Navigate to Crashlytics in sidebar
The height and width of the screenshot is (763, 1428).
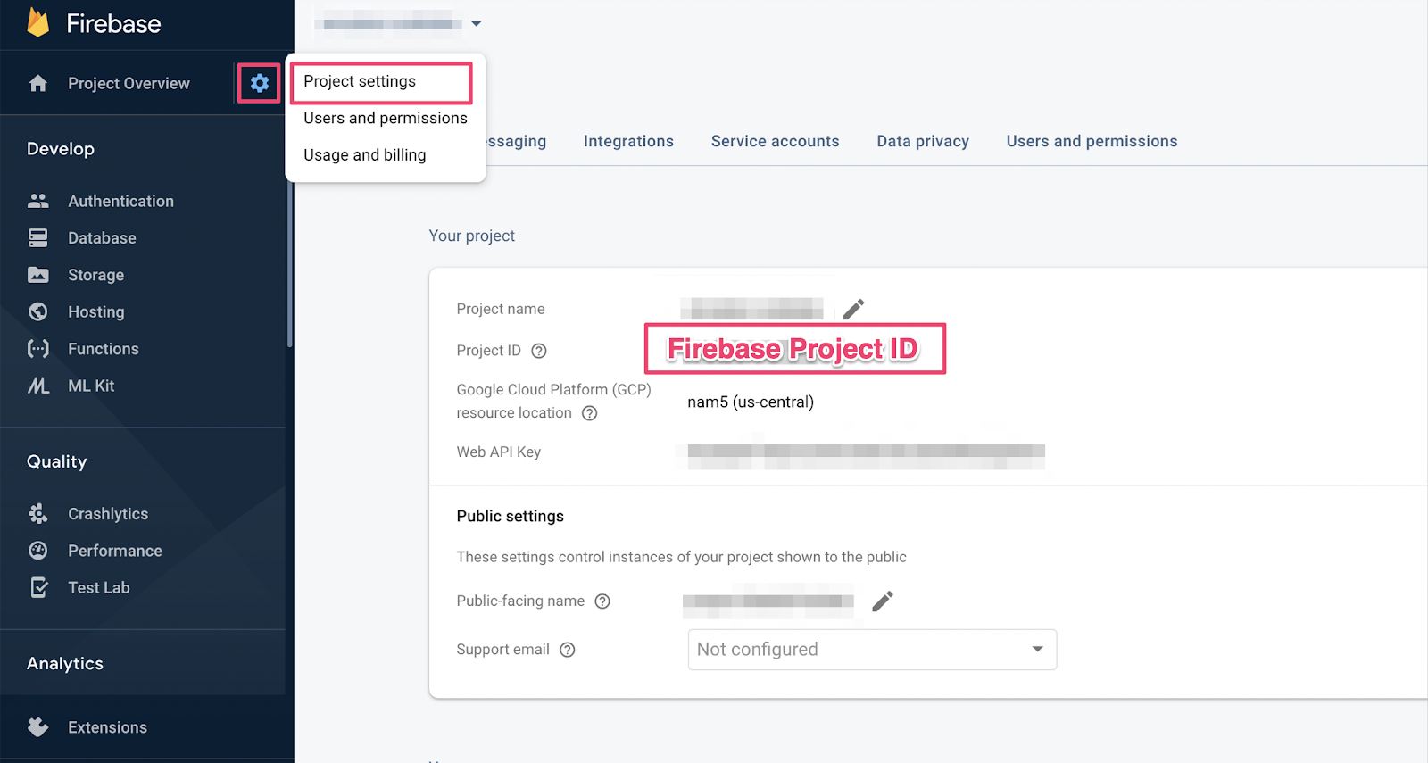click(x=108, y=514)
